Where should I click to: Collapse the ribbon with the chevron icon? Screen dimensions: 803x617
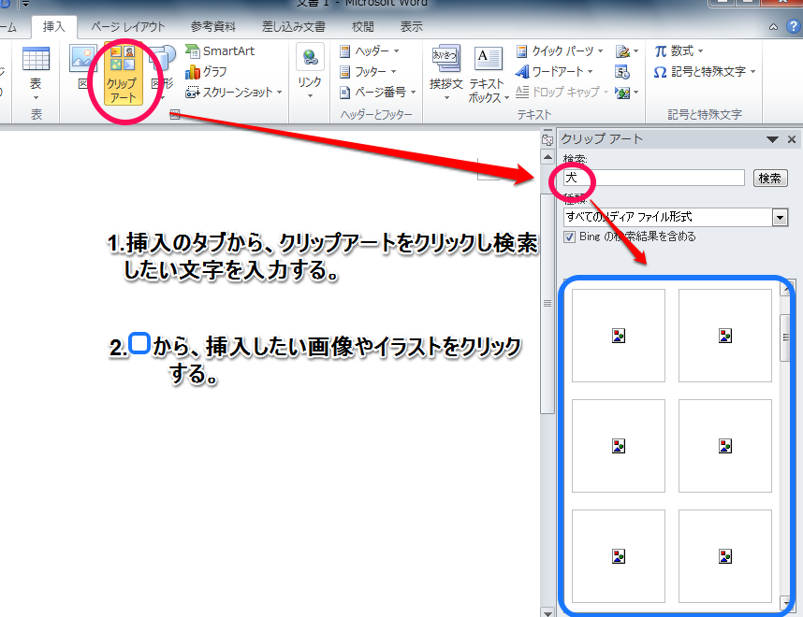[773, 27]
